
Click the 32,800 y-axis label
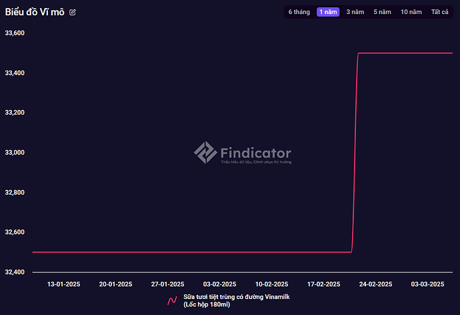pos(15,192)
